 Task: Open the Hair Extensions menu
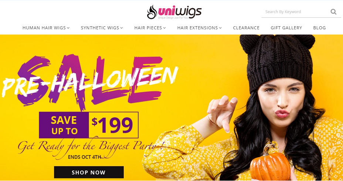[x=197, y=28]
